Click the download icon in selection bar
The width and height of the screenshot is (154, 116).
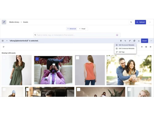click(139, 41)
